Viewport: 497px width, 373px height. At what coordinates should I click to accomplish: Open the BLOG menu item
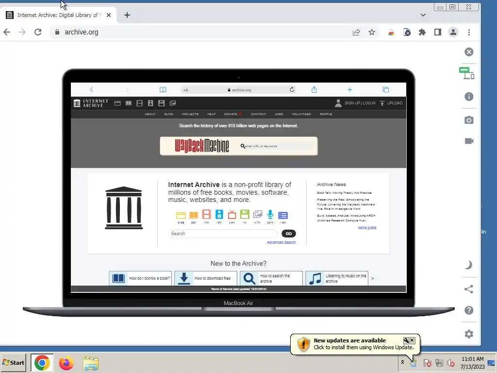point(168,114)
